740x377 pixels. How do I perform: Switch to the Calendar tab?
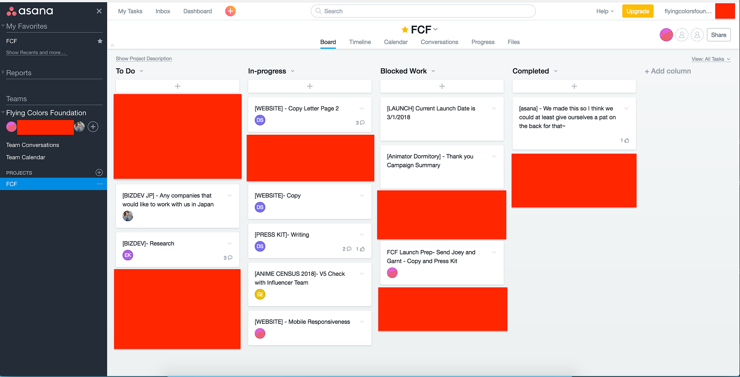click(396, 42)
